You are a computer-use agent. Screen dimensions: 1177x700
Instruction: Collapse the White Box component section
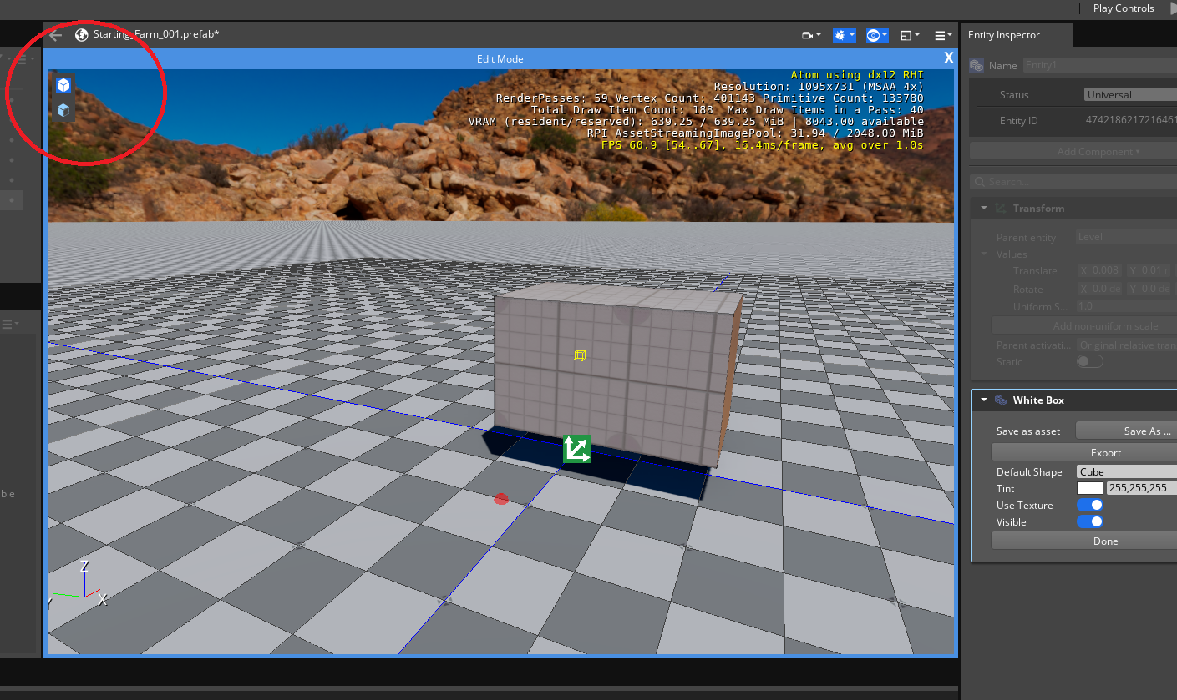tap(983, 400)
